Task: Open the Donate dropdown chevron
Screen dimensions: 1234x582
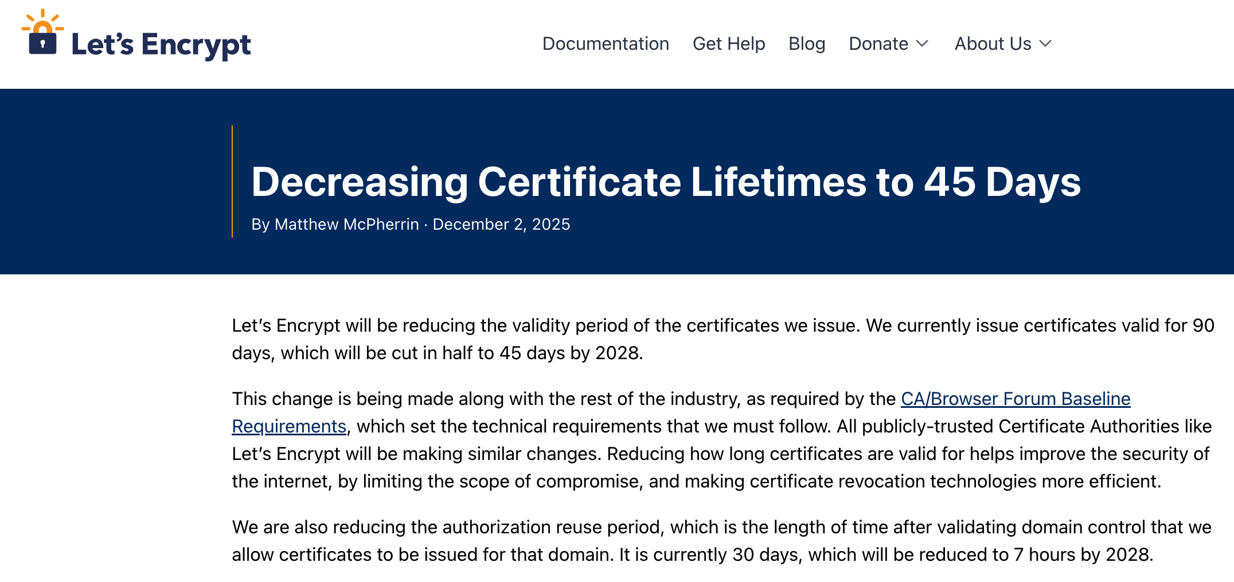Action: click(x=922, y=44)
